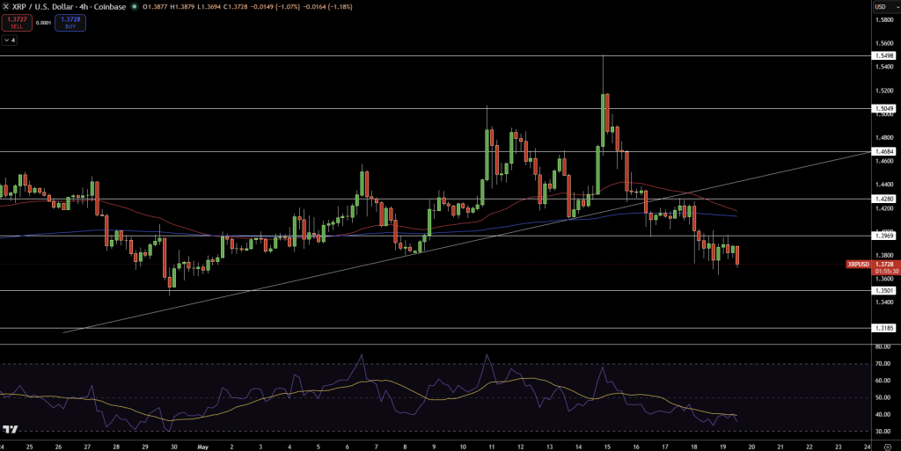Open chart settings hexagon gear icon
This screenshot has height=451, width=901.
(887, 447)
